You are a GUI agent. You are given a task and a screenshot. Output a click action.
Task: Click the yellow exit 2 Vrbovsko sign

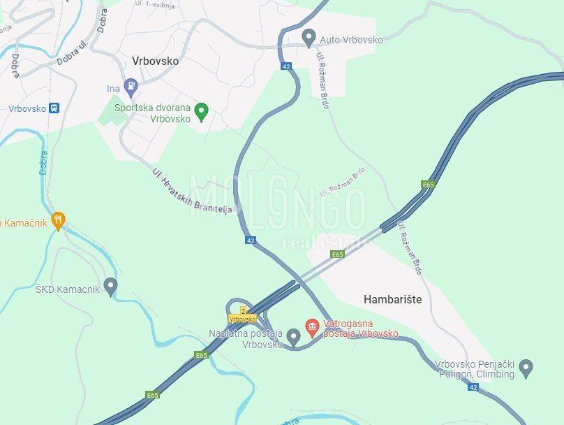coord(243,315)
